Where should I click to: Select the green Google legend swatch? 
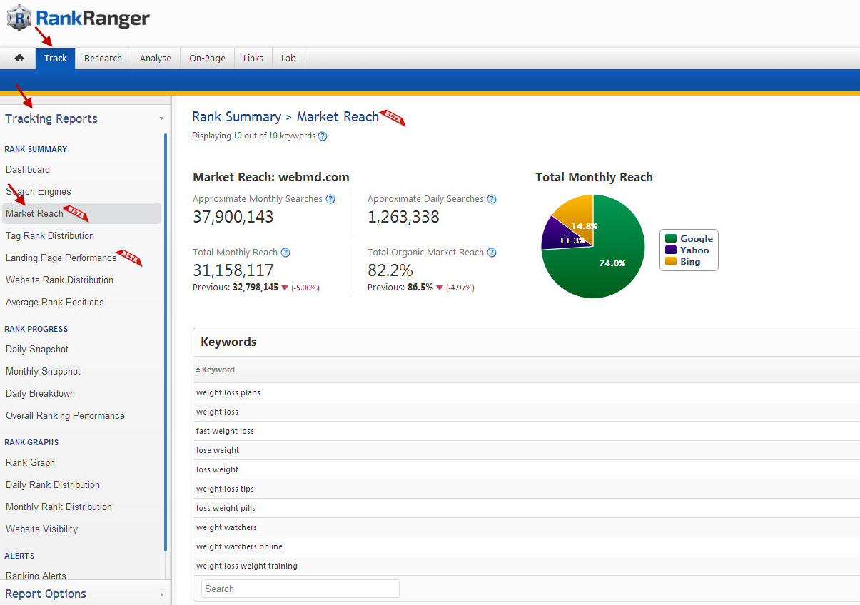coord(670,239)
